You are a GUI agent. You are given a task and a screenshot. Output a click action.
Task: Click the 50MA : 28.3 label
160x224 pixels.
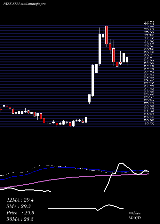pos(20,219)
